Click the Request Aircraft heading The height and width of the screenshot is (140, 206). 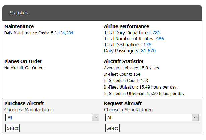[x=123, y=103]
